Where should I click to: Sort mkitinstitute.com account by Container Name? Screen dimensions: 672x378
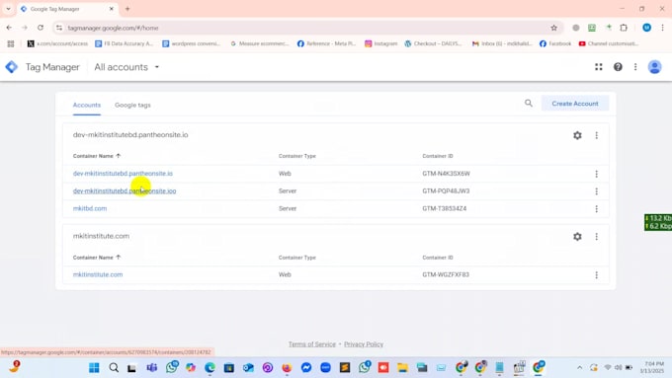tap(97, 258)
